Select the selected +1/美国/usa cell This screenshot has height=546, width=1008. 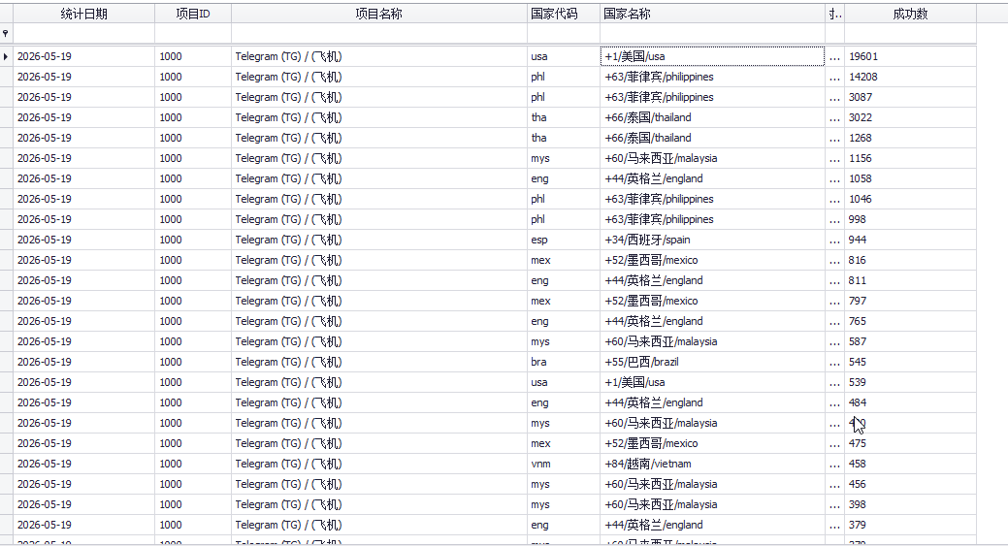pos(712,56)
